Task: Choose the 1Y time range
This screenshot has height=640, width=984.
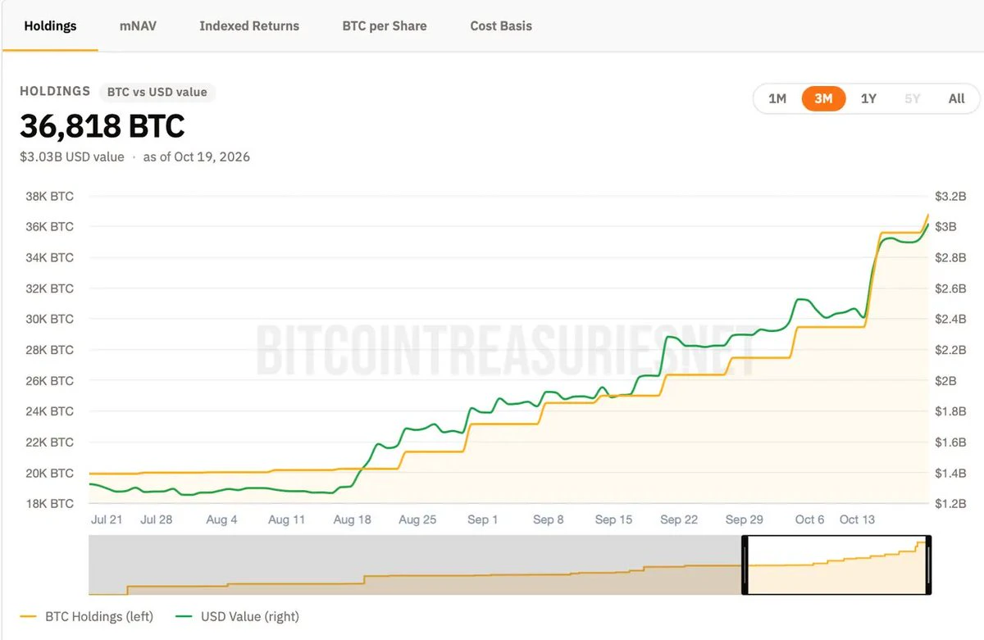Action: (868, 98)
